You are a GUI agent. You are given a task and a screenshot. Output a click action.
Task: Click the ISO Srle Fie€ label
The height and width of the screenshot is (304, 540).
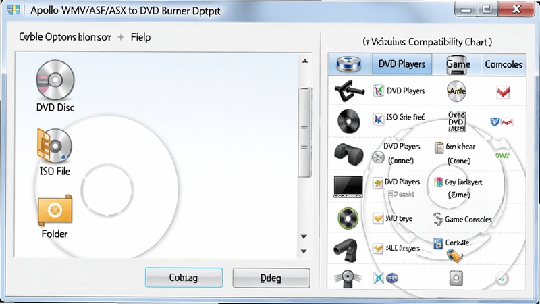pyautogui.click(x=405, y=117)
